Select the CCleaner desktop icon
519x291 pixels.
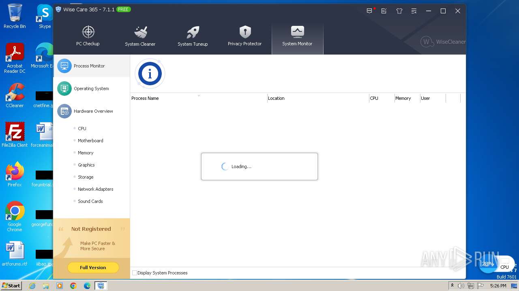(15, 95)
